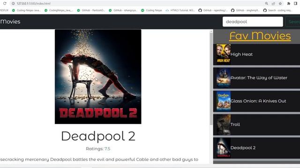Open the GitHub - ishangoya bookmark

click(123, 10)
